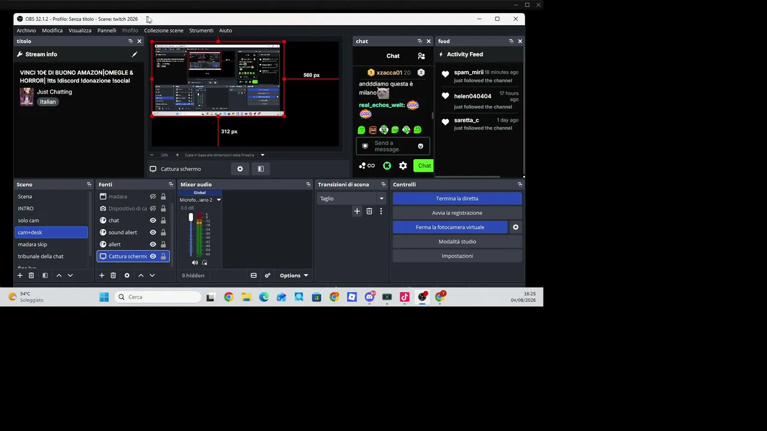Float the Mixer audio dock panel
Image resolution: width=767 pixels, height=431 pixels.
[308, 184]
